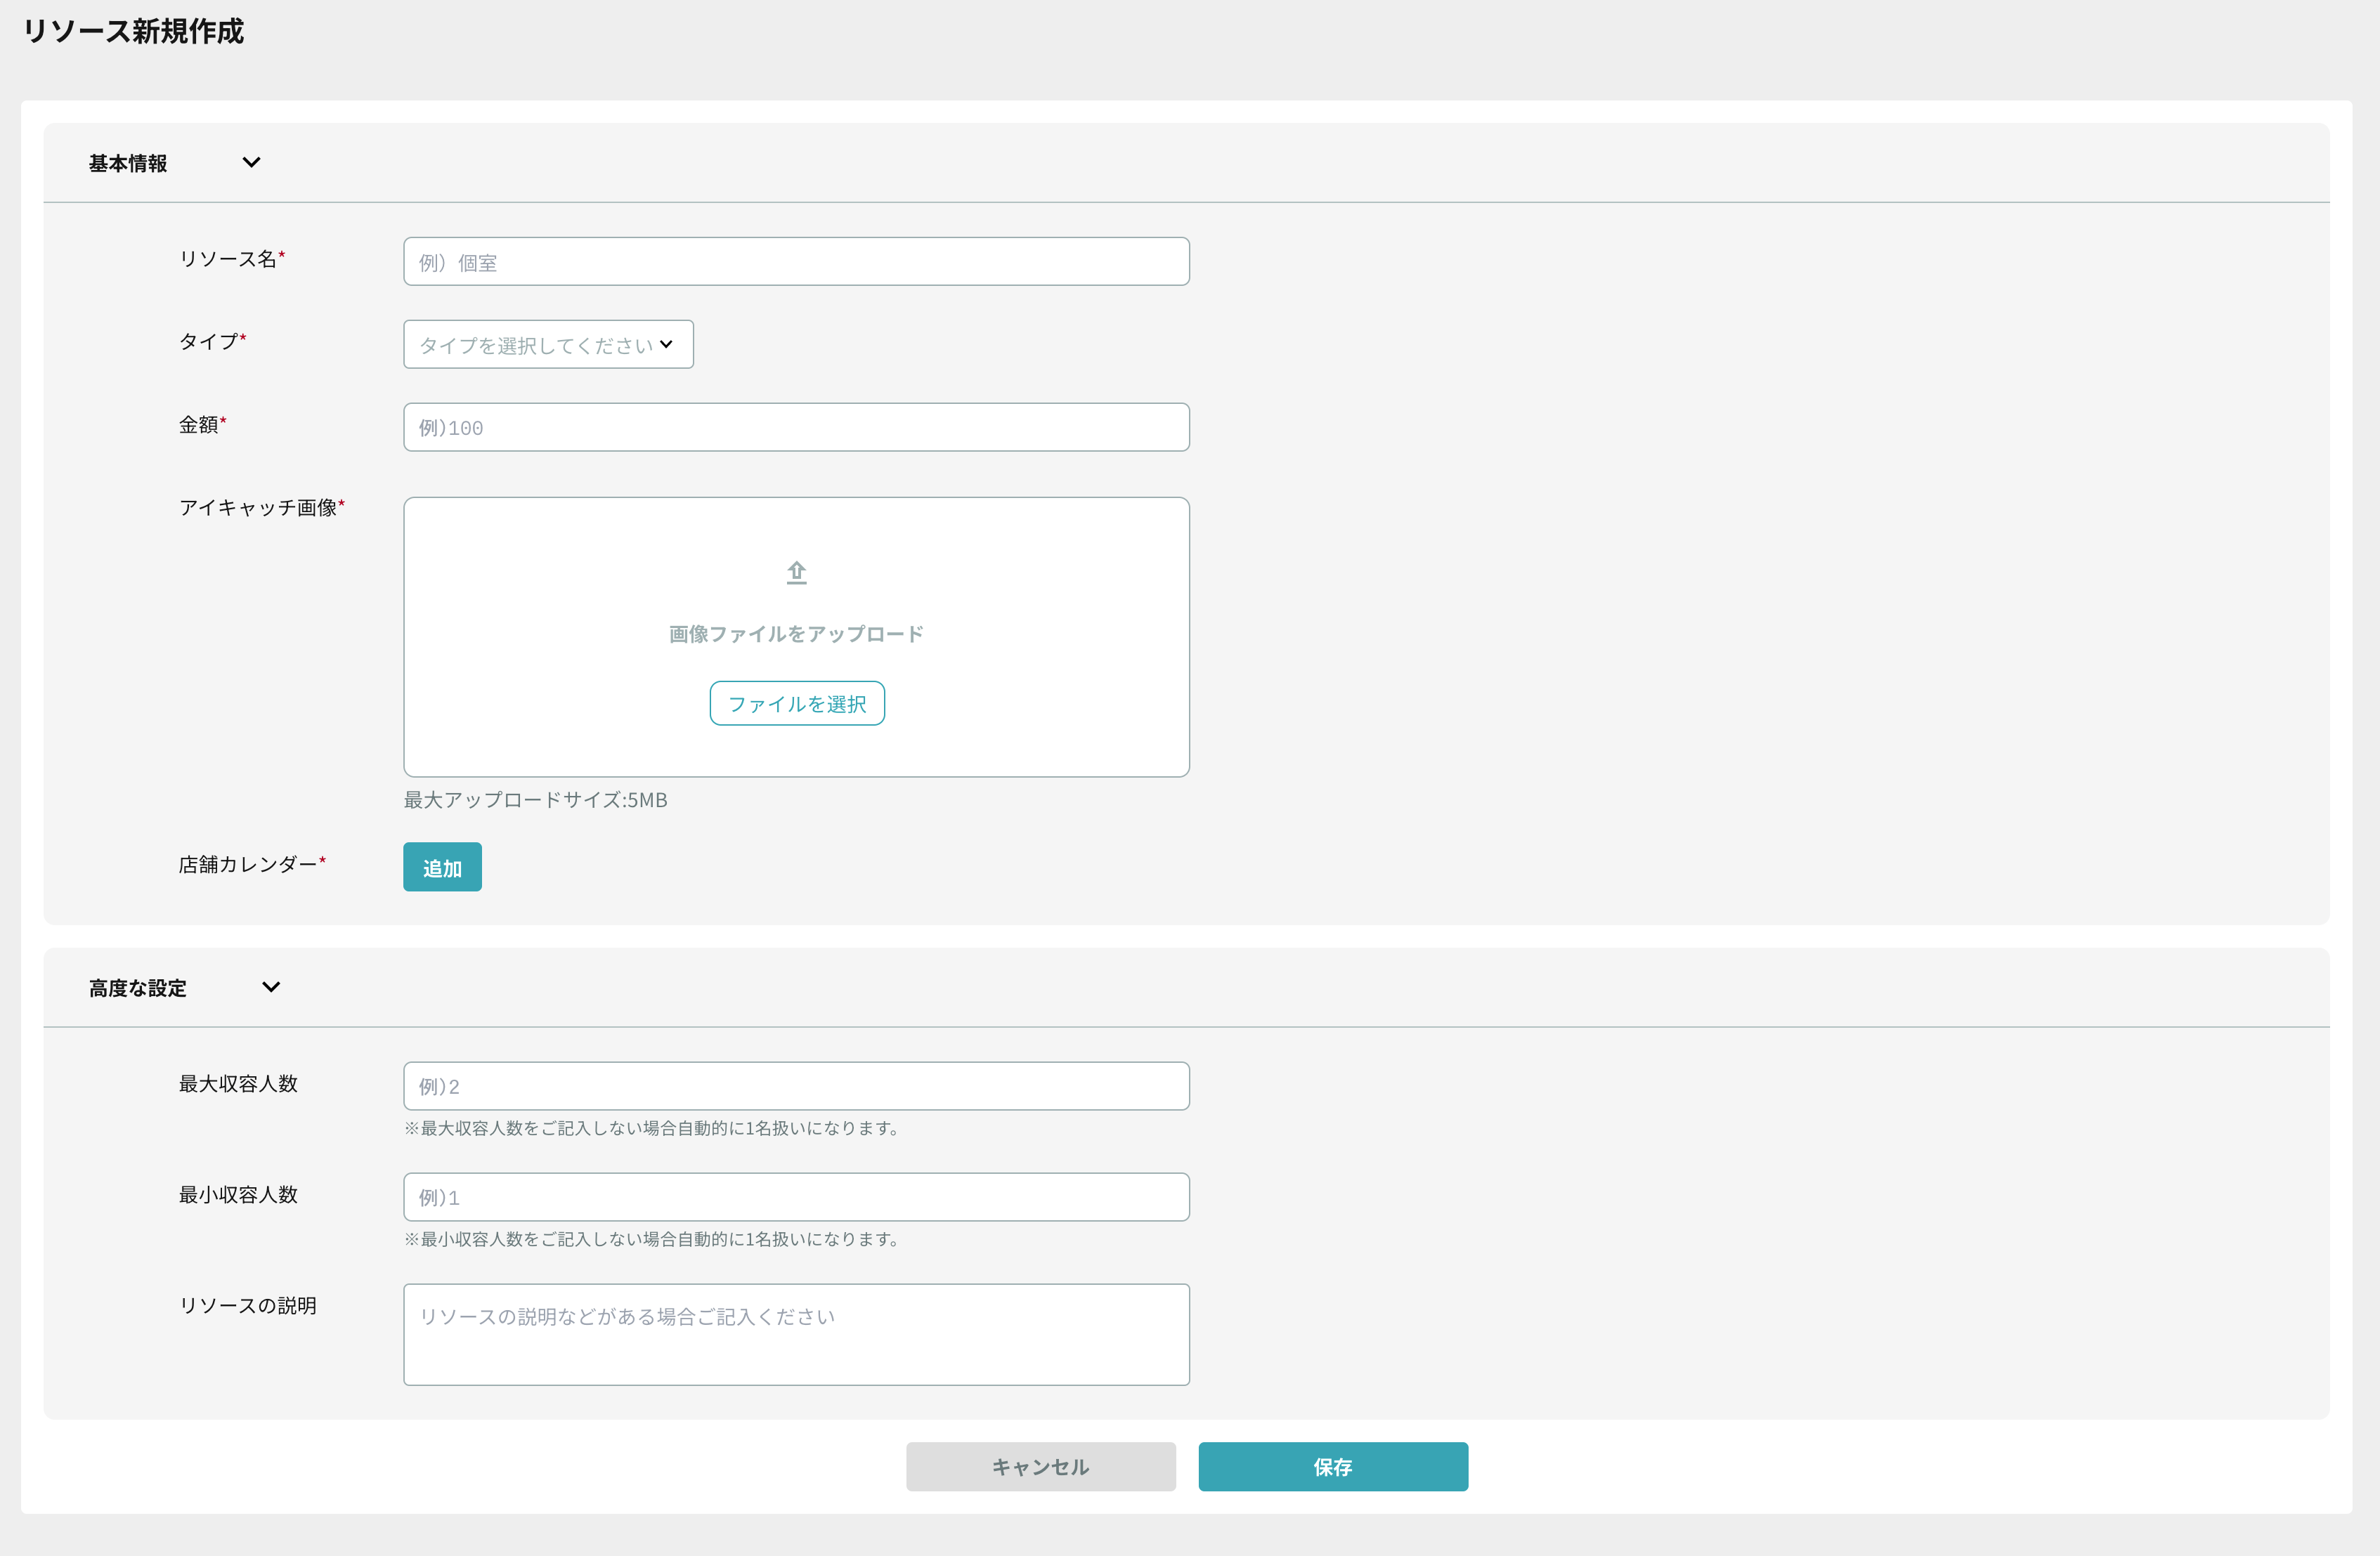Viewport: 2380px width, 1556px height.
Task: Click the 最大アップロードサイズ:5MB note
Action: (535, 800)
